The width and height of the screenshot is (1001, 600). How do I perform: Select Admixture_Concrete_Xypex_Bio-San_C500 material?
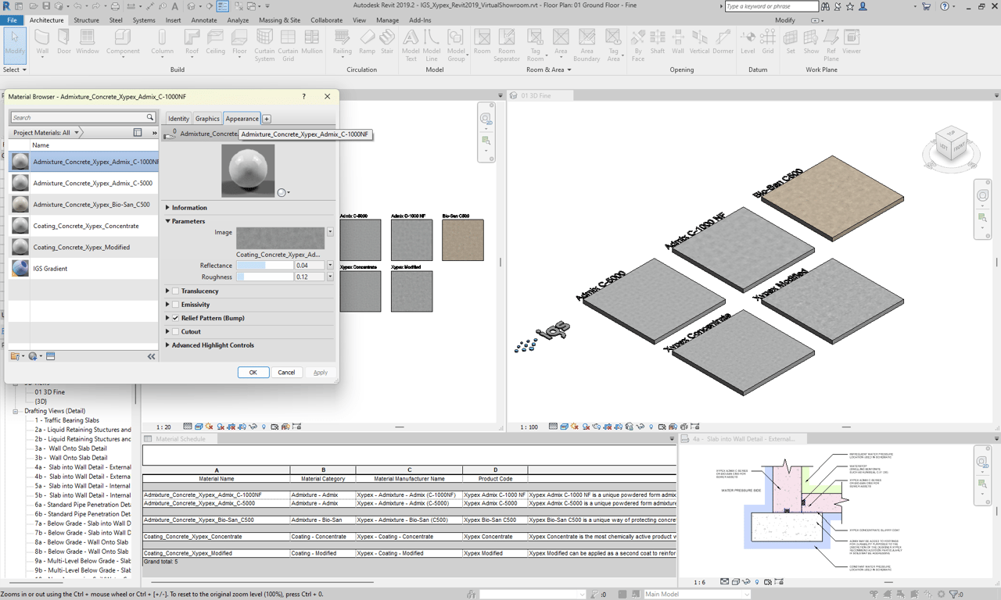pos(91,205)
